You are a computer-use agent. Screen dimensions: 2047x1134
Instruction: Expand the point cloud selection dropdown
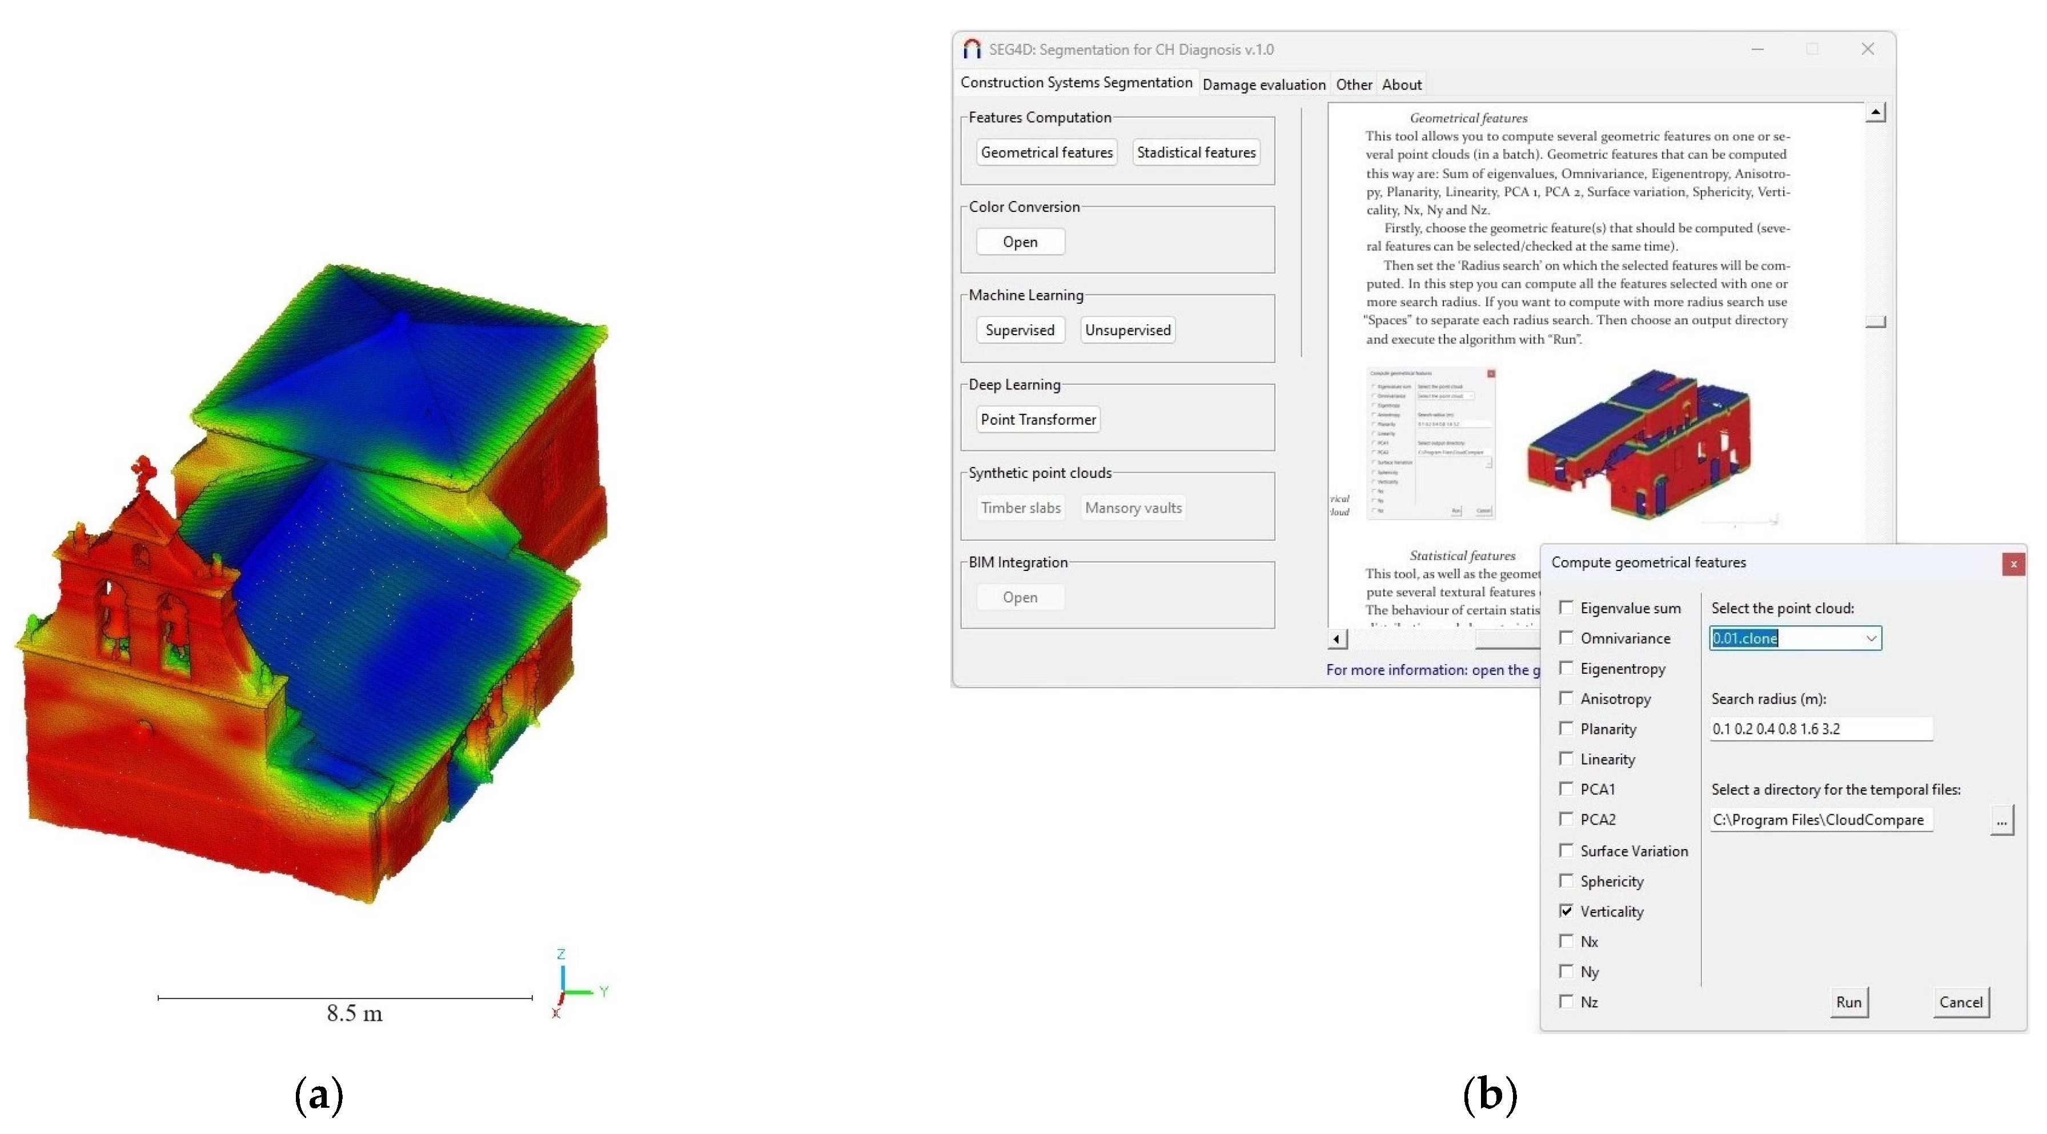pos(1871,638)
